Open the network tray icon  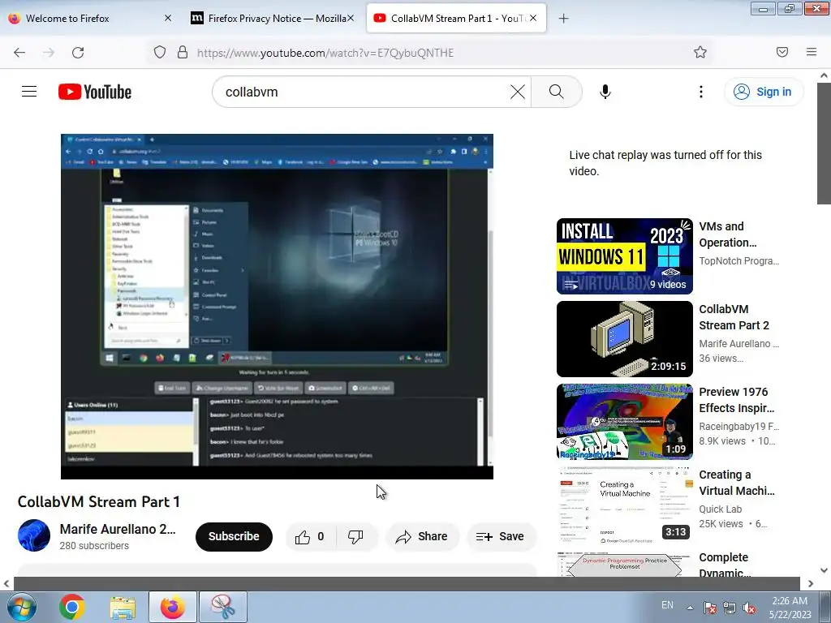pos(730,608)
